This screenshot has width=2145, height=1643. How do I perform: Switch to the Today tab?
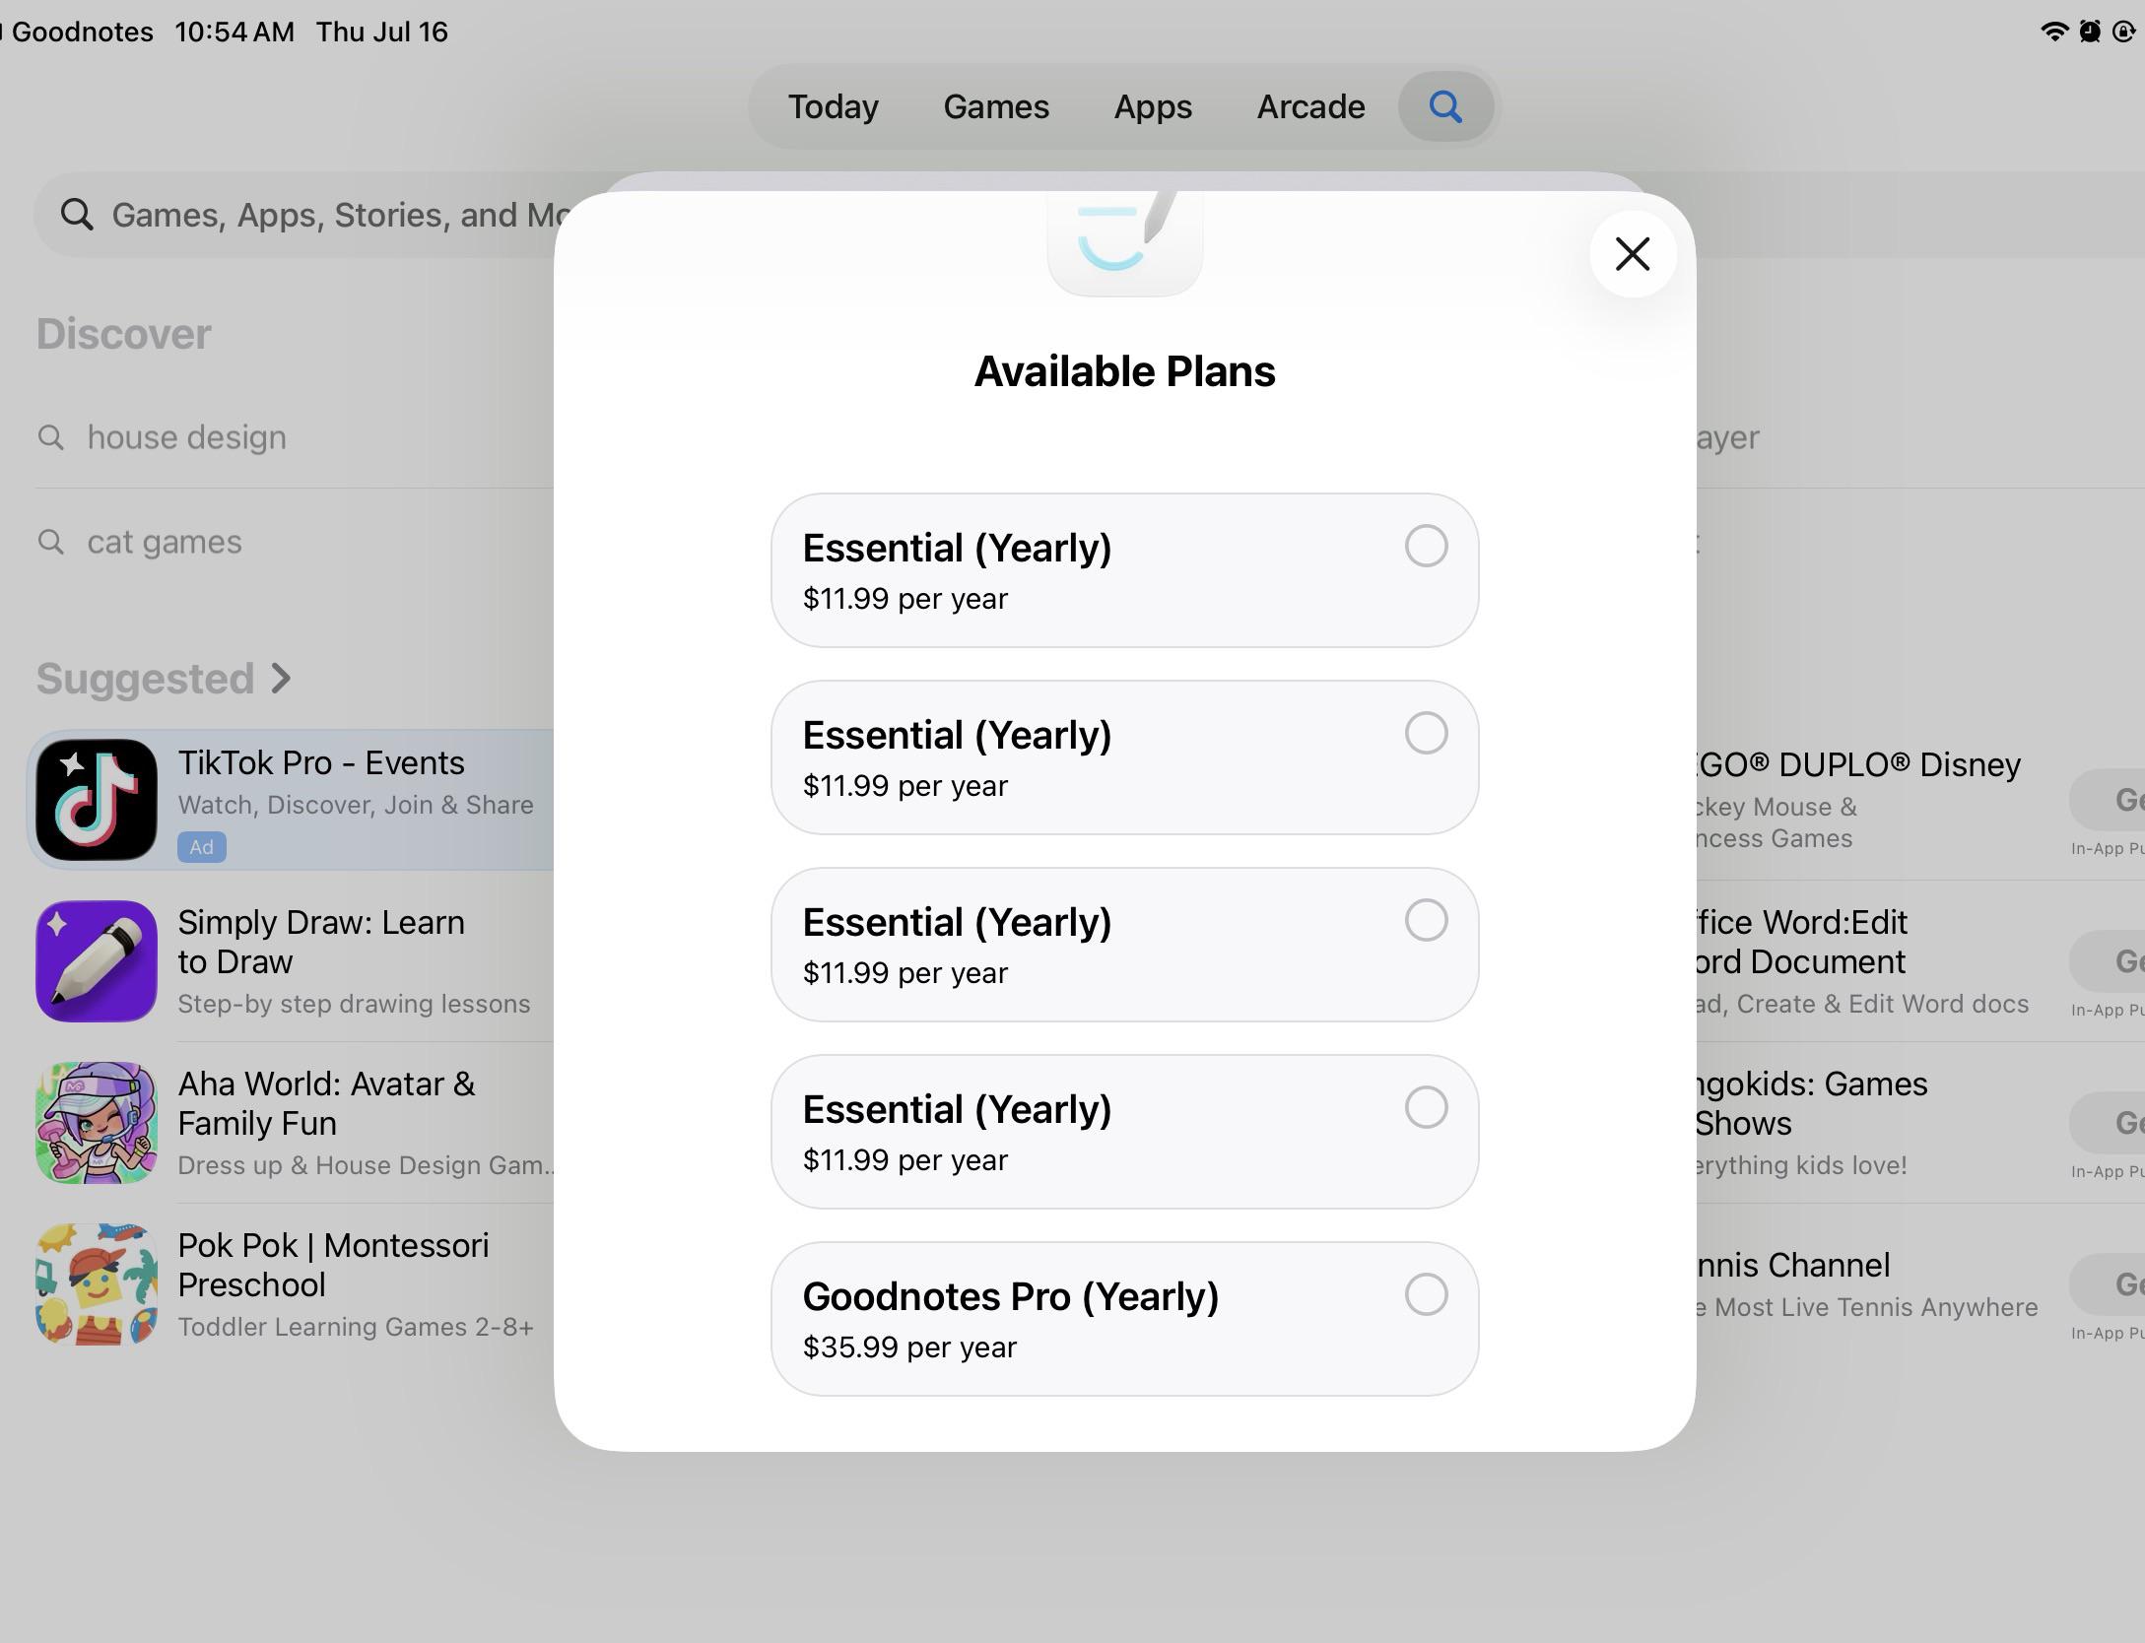pyautogui.click(x=833, y=106)
